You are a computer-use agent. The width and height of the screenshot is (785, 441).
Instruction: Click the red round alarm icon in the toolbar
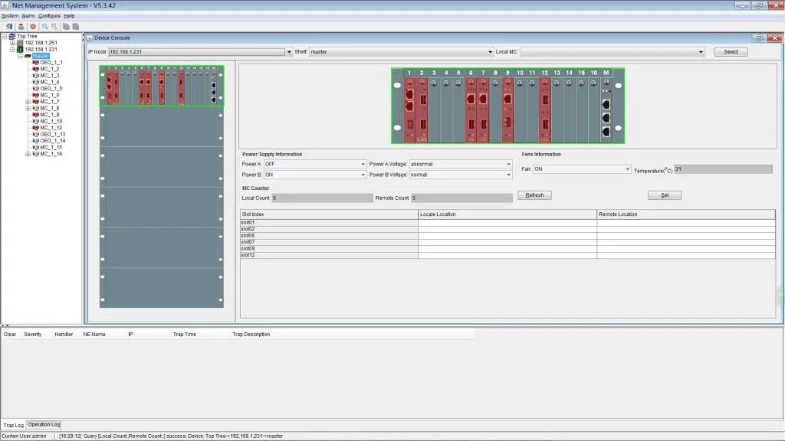pos(32,26)
